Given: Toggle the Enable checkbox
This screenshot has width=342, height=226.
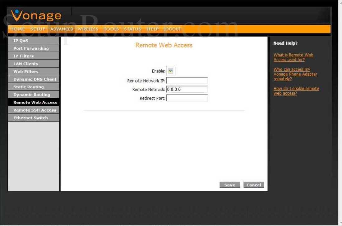Looking at the screenshot, I should tap(171, 71).
